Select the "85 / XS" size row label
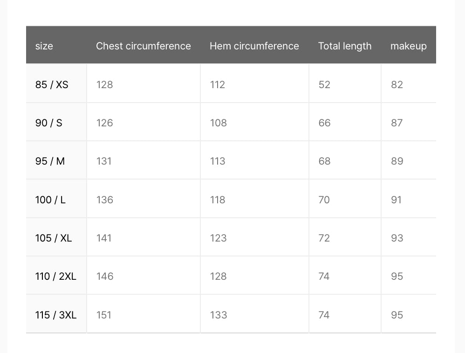The image size is (465, 353). click(52, 84)
